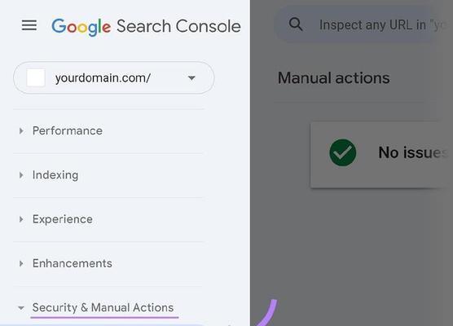Open the yourdomain.com property selector
This screenshot has width=453, height=326.
tap(114, 77)
